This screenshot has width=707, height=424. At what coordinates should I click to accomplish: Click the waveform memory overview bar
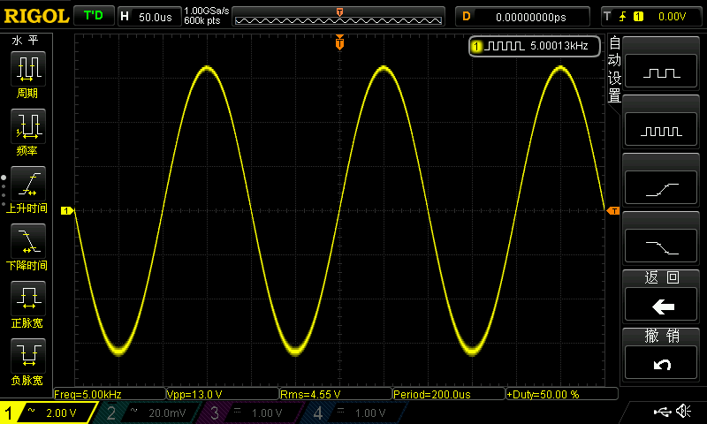[x=338, y=17]
